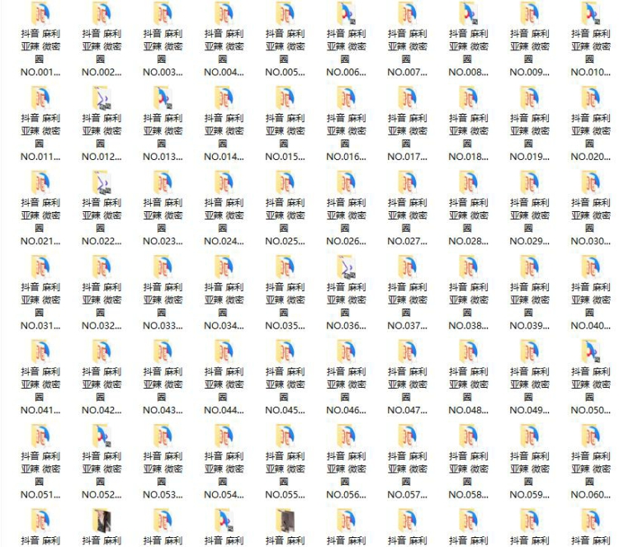619x547 pixels.
Task: Click the NO.022 folder icon
Action: pos(102,182)
